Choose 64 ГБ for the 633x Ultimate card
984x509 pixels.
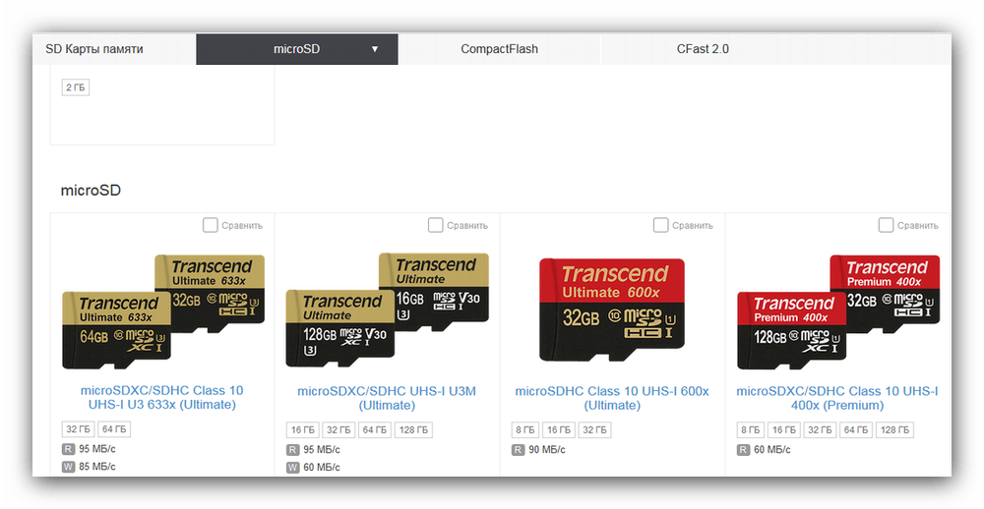[114, 429]
